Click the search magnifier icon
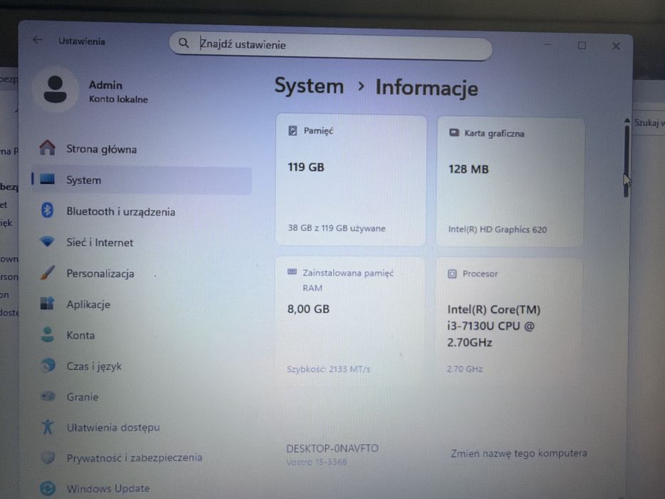Screen dimensions: 665x499 point(183,43)
